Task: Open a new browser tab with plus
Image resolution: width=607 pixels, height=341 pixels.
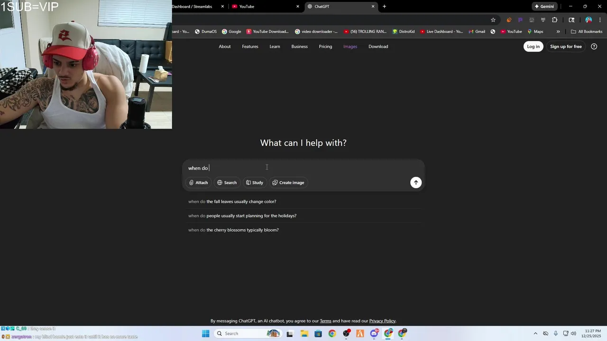Action: pyautogui.click(x=384, y=7)
